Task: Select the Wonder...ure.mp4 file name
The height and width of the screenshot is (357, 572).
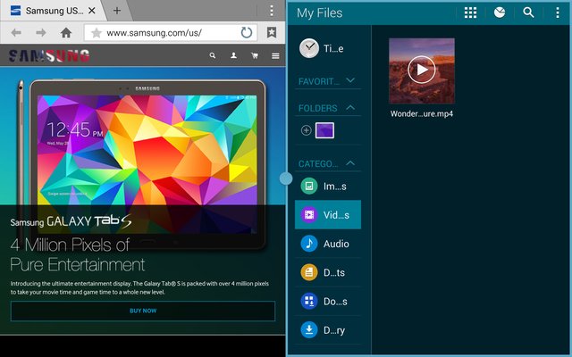Action: [x=422, y=113]
